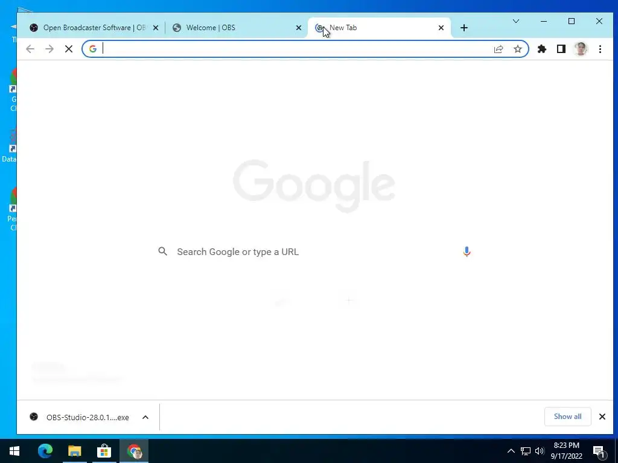This screenshot has width=618, height=463.
Task: Switch to Welcome | OBS tab
Action: click(x=236, y=28)
